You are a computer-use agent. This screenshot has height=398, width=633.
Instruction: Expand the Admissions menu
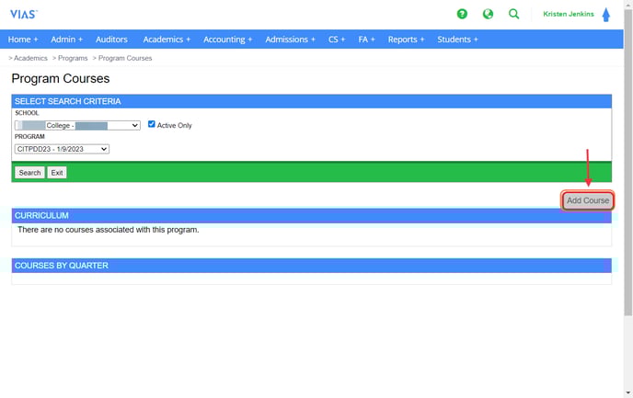click(290, 40)
